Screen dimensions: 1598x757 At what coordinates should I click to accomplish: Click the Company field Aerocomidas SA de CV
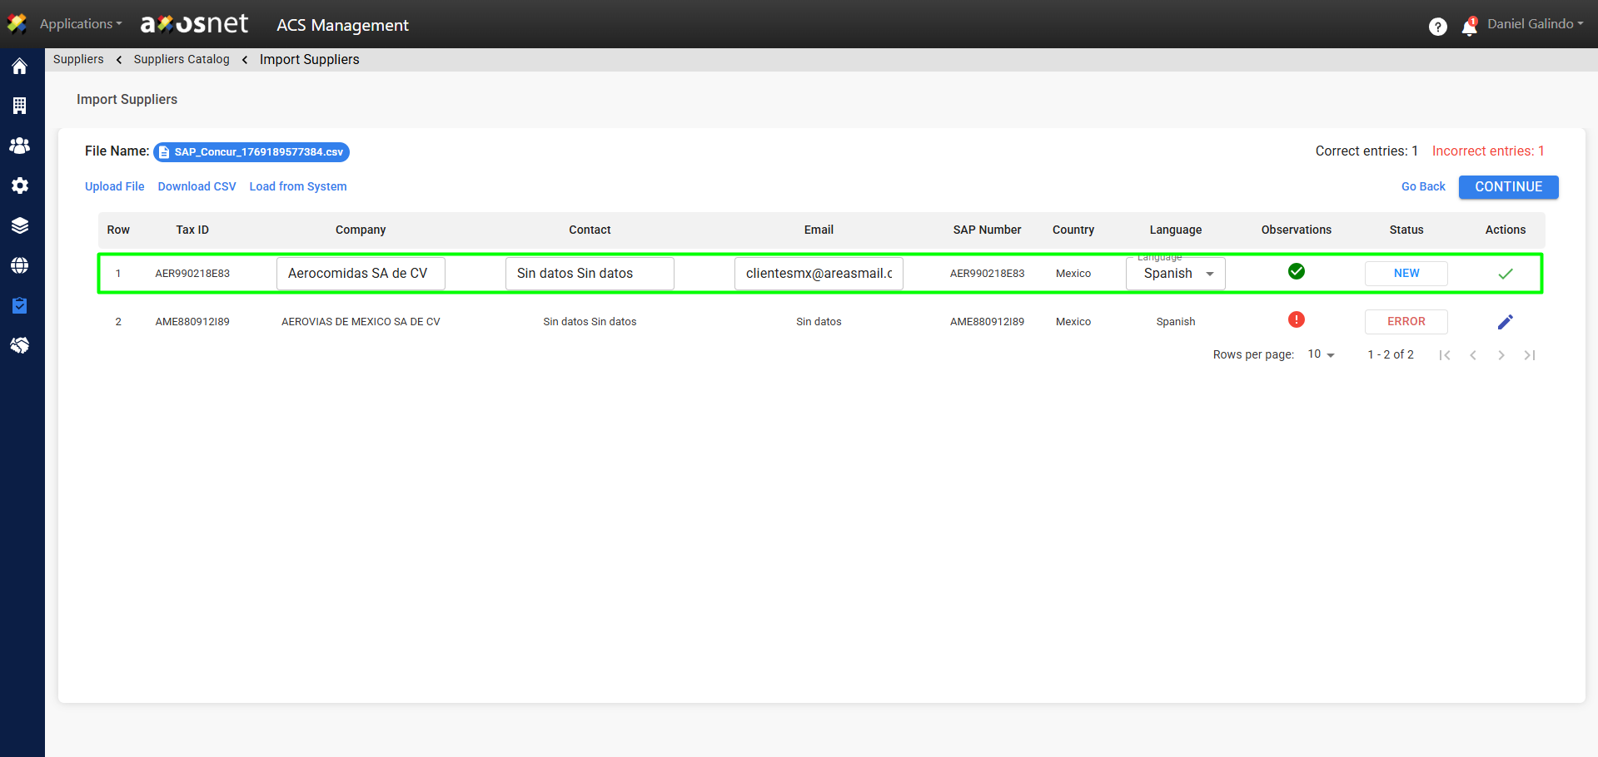point(361,274)
